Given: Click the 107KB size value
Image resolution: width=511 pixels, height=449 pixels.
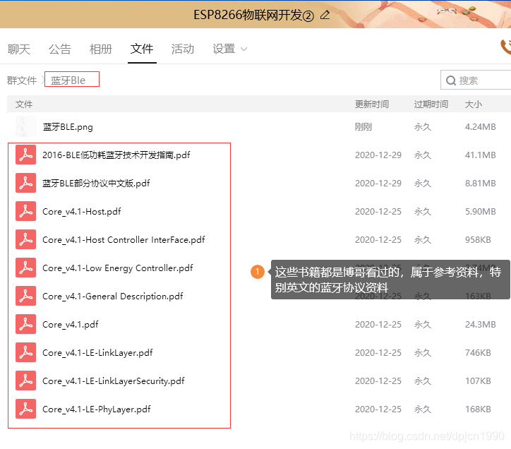Looking at the screenshot, I should click(x=478, y=381).
